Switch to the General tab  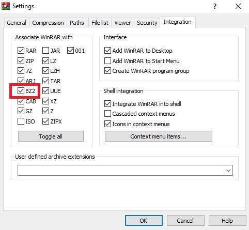point(17,23)
